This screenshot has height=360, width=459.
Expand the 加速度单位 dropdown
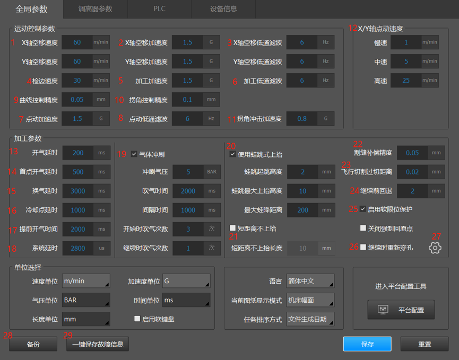pyautogui.click(x=186, y=281)
